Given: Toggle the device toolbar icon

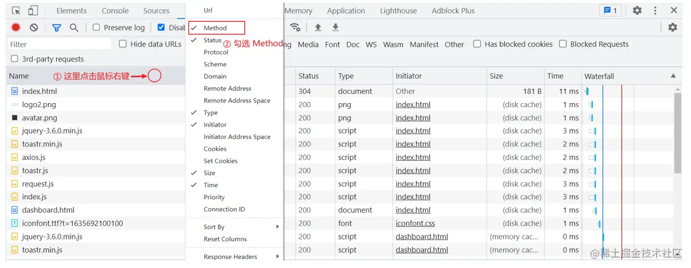Looking at the screenshot, I should [x=33, y=10].
